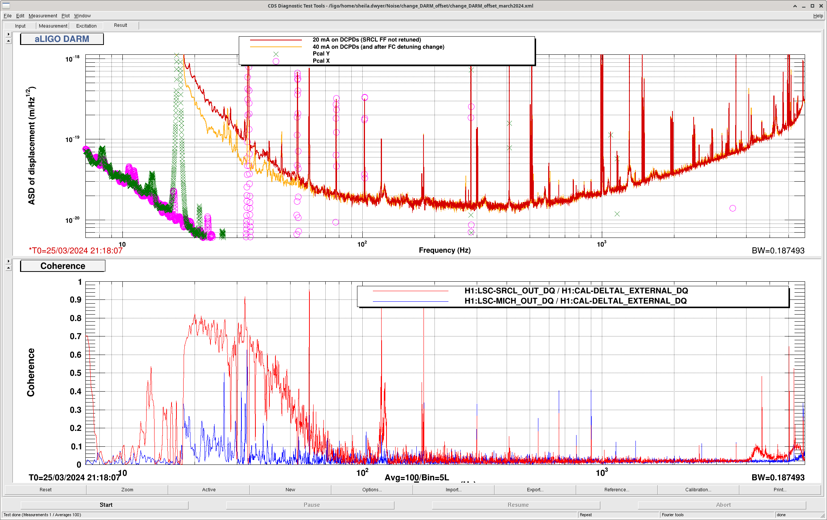Open the Plot menu
Viewport: 827px width, 520px height.
pos(65,16)
